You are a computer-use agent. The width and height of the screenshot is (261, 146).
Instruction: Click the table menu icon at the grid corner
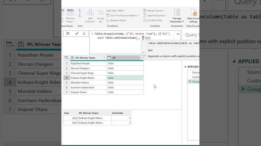[66, 58]
